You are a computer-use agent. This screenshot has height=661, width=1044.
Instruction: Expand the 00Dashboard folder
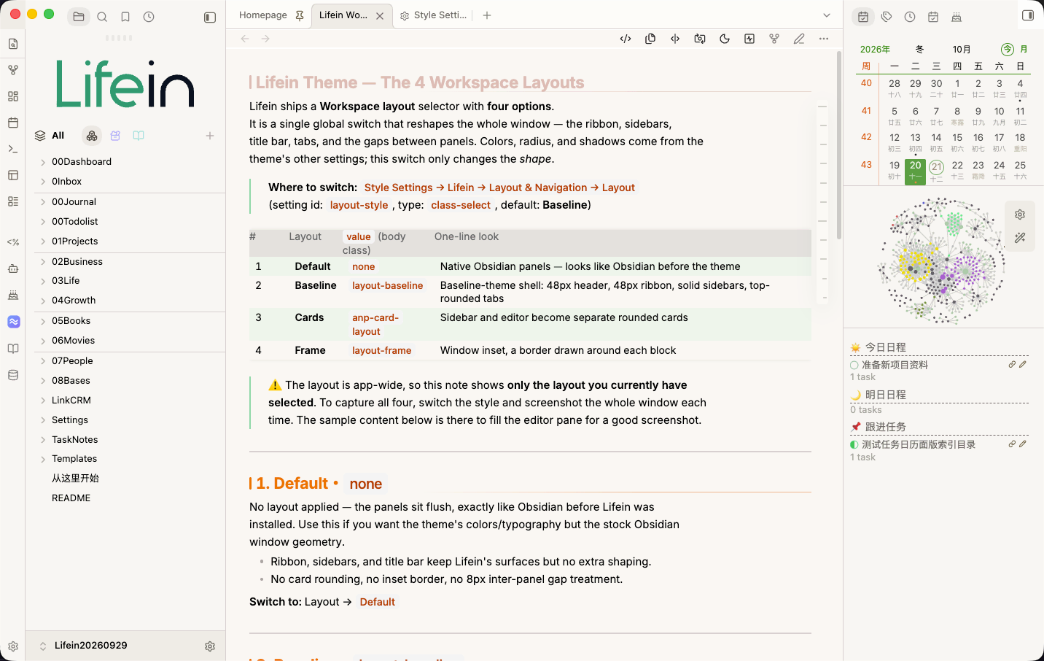point(43,162)
